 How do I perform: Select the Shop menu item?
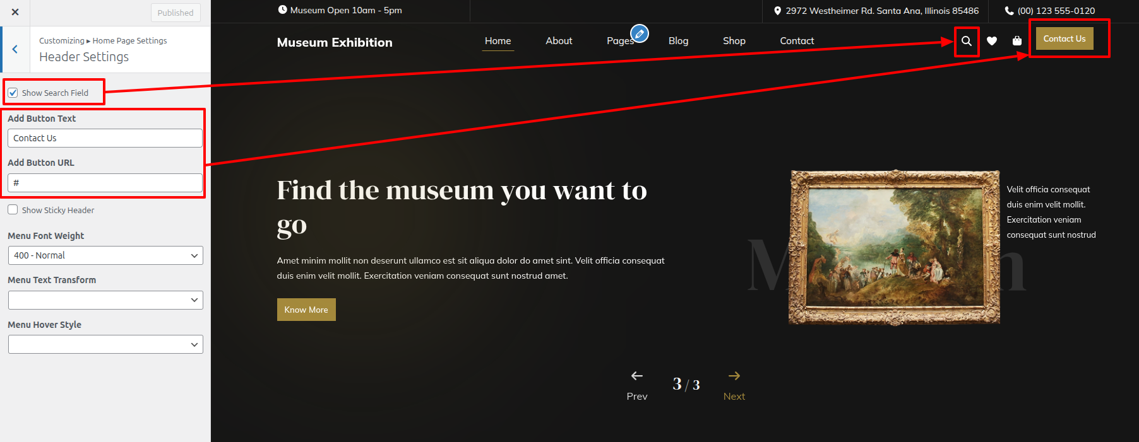pos(734,41)
